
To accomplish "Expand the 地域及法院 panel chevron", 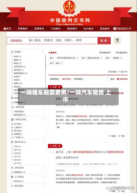I will coord(43,120).
